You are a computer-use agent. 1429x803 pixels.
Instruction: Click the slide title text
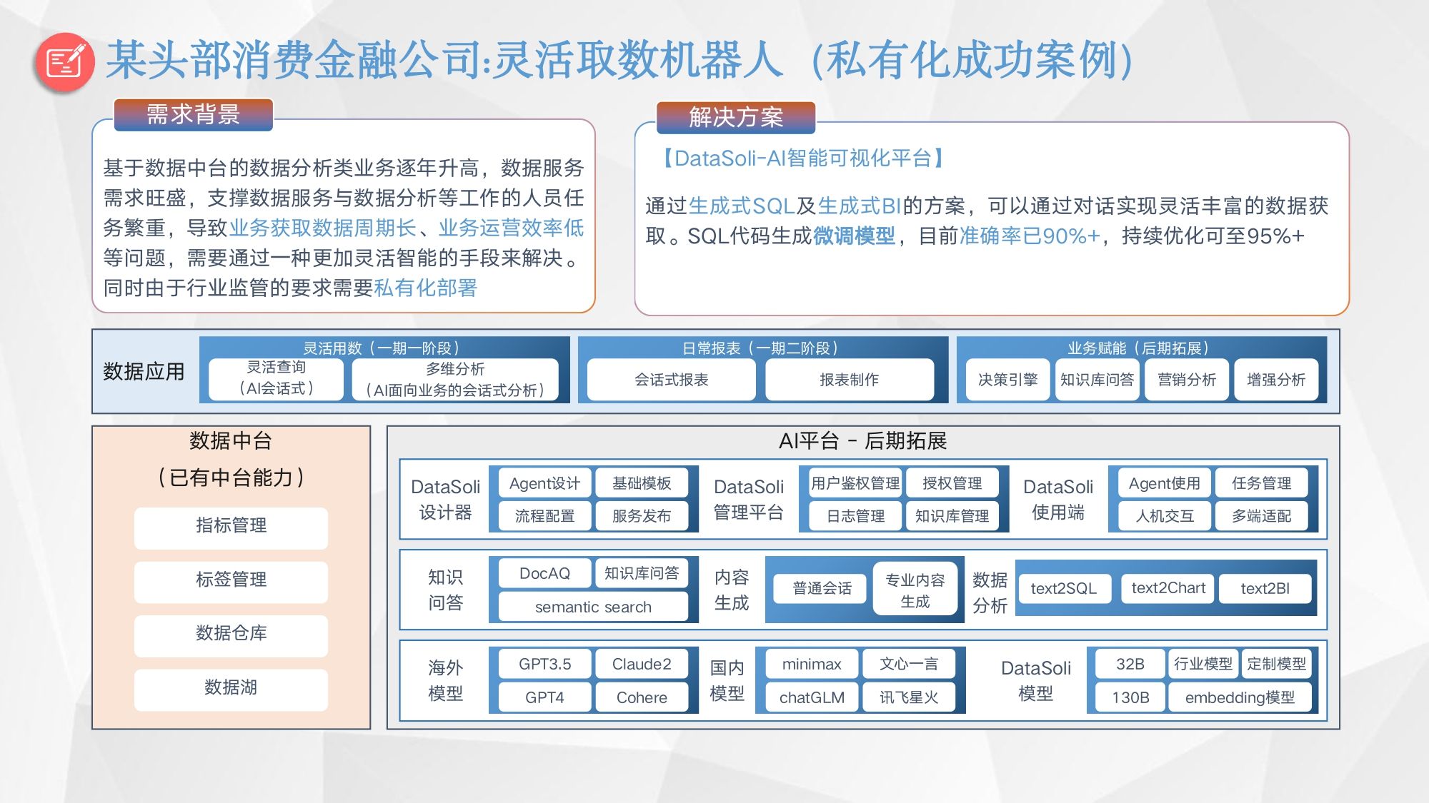coord(619,60)
